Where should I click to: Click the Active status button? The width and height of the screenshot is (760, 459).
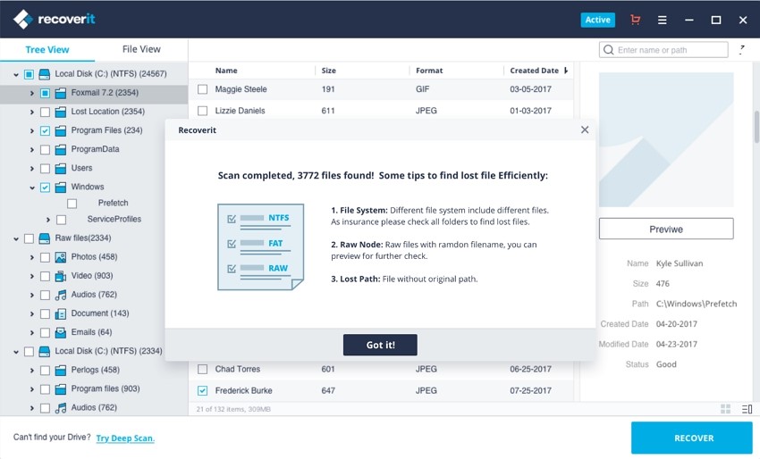point(597,20)
